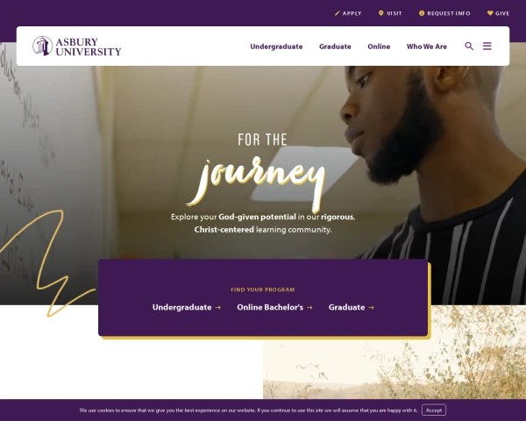Viewport: 526px width, 421px height.
Task: Expand the Who We Are menu
Action: pyautogui.click(x=427, y=46)
